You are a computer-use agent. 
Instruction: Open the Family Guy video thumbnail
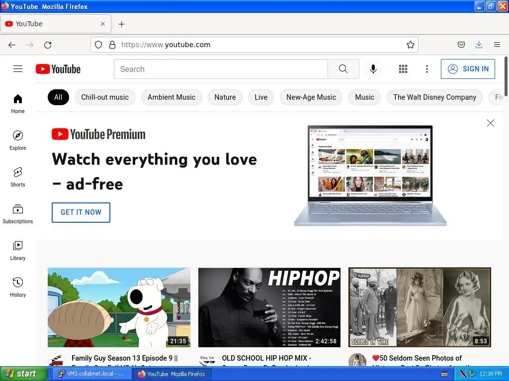coord(119,307)
